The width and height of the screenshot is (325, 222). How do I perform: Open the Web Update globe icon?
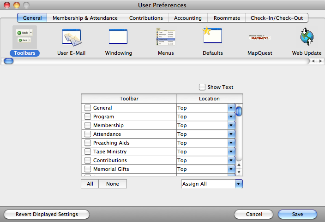point(307,37)
